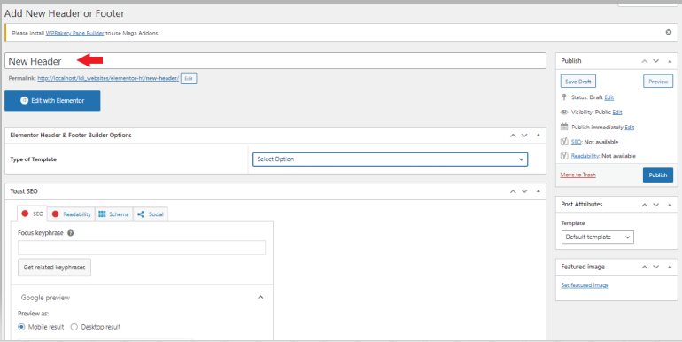682x342 pixels.
Task: Edit the Public visibility setting
Action: (617, 113)
